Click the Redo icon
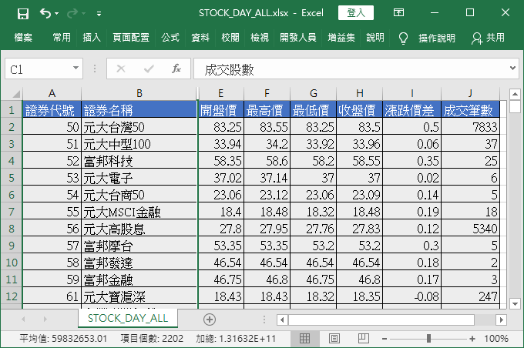524x348 pixels. pos(72,13)
